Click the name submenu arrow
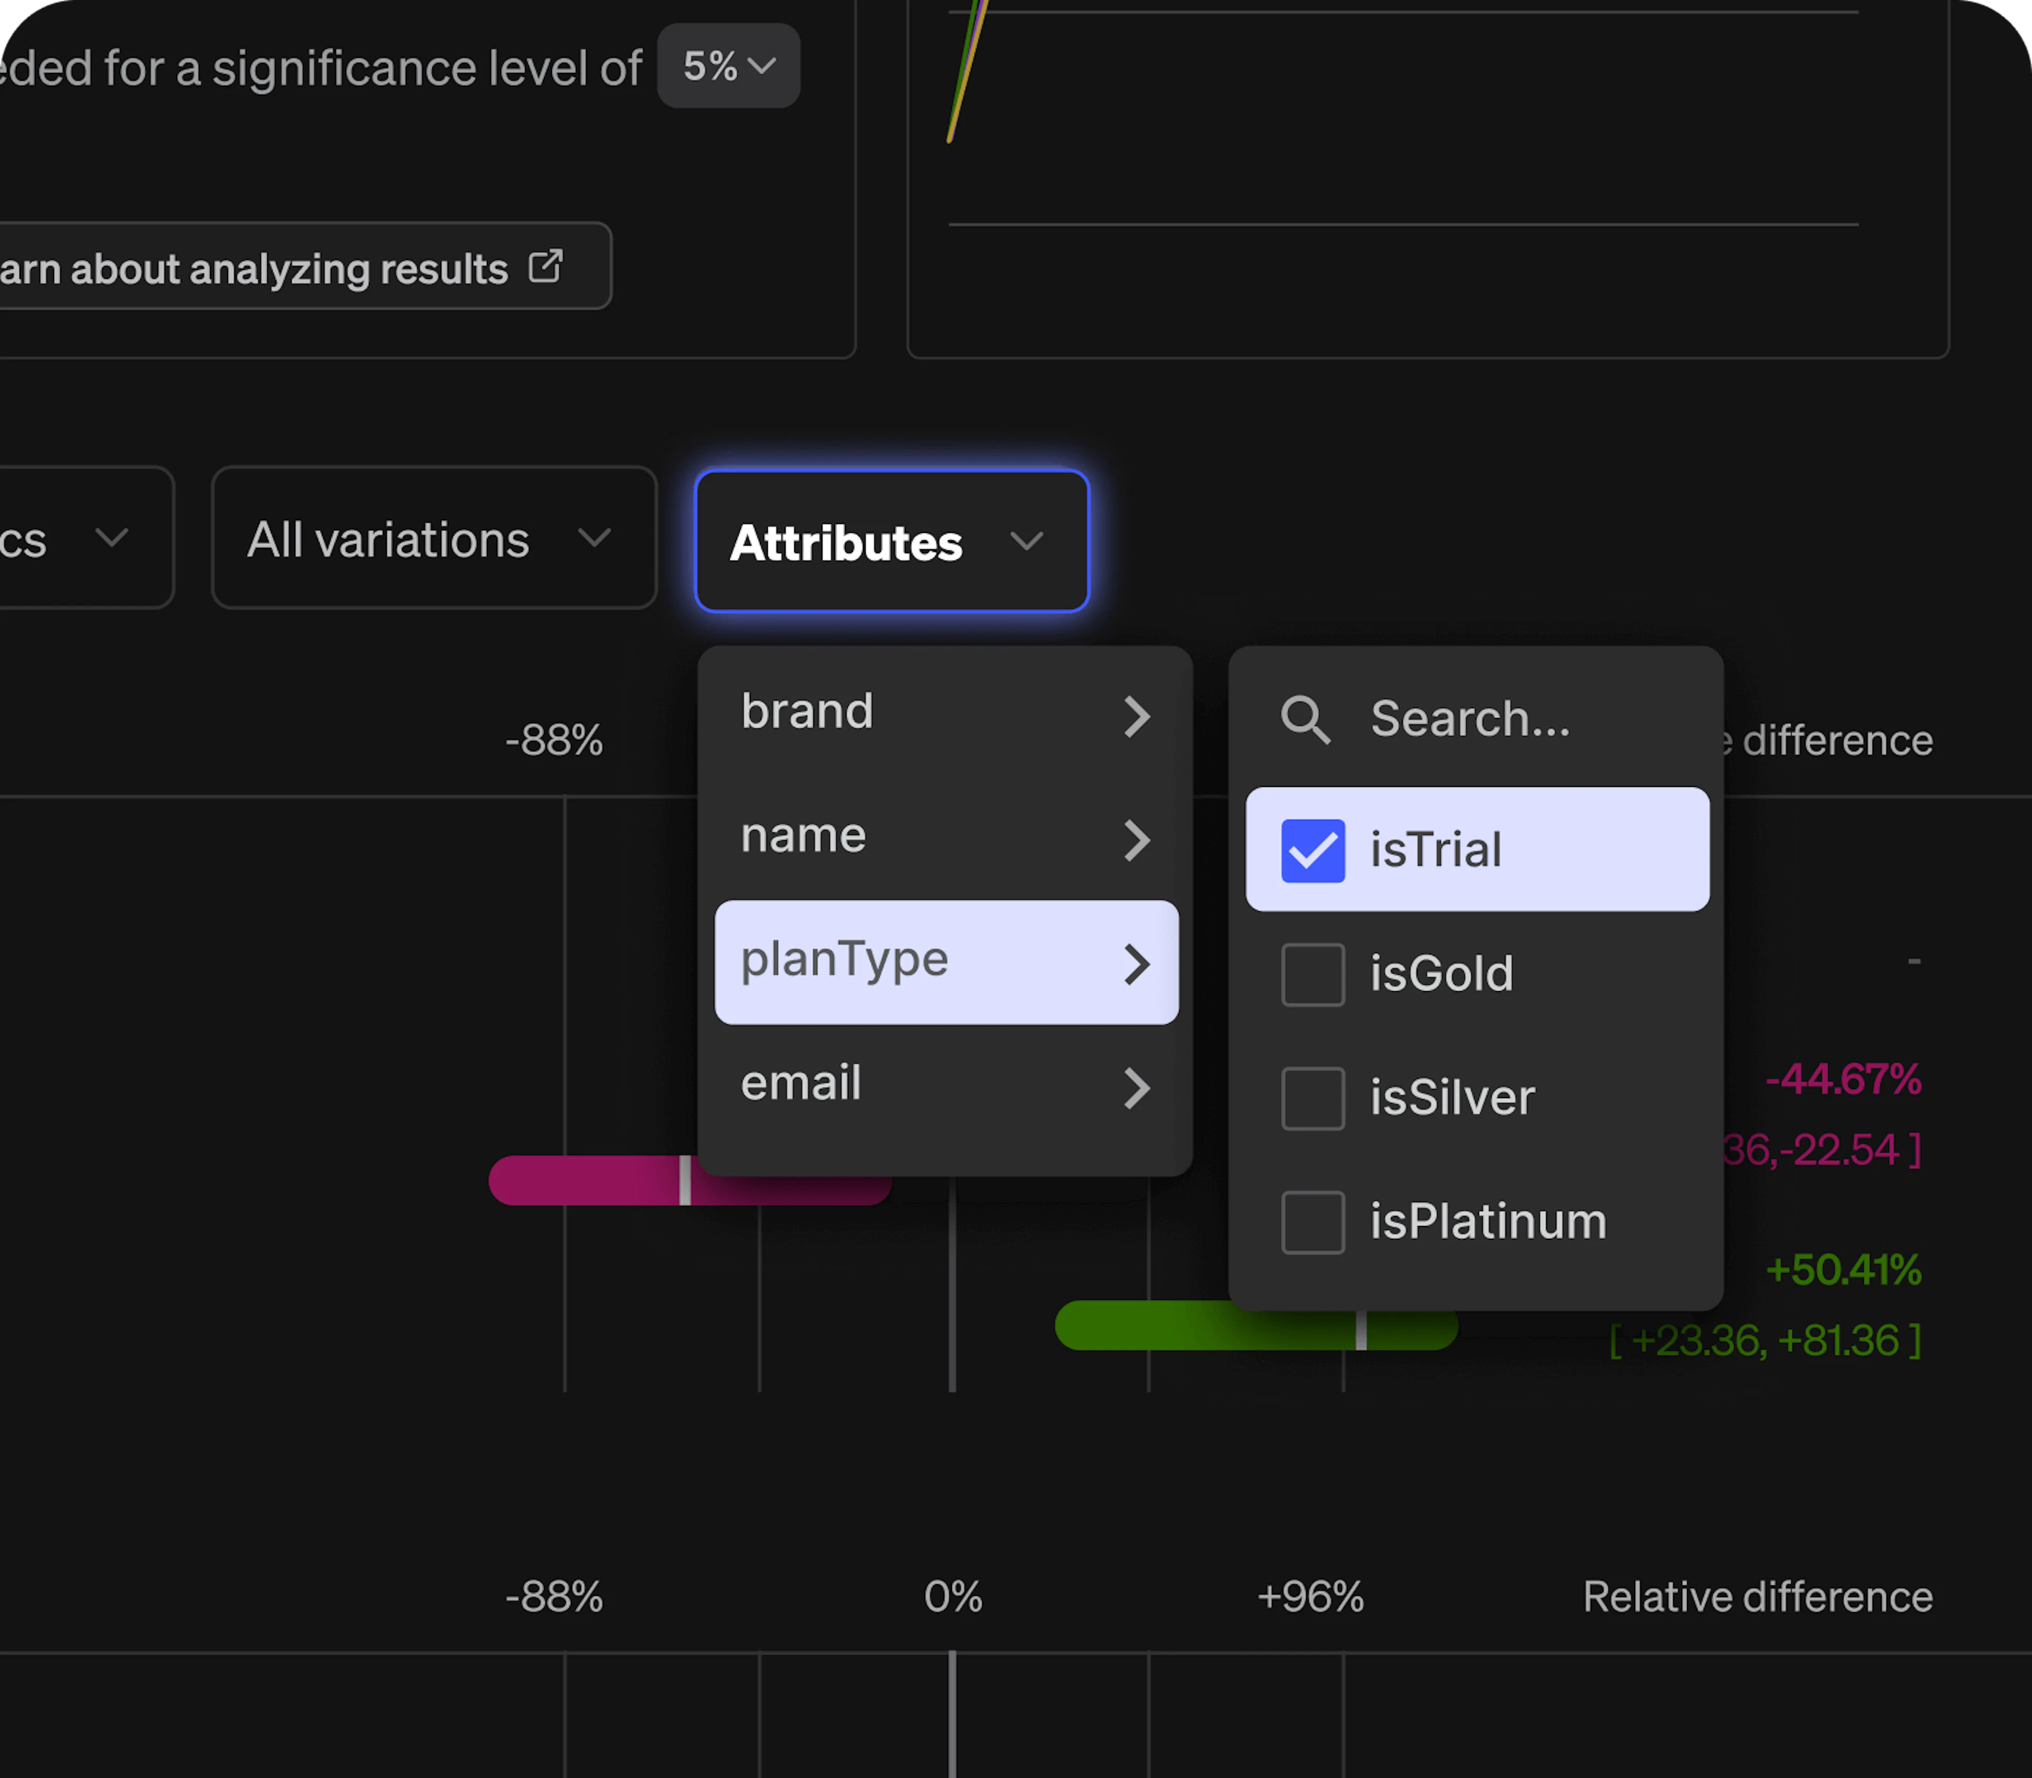 tap(1137, 840)
